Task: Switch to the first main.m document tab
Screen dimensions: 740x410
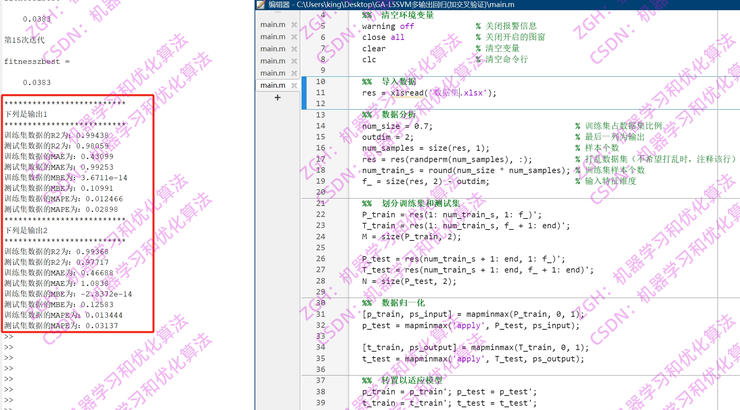Action: [x=273, y=24]
